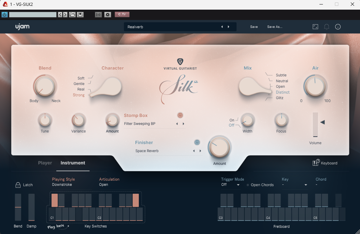360x234 pixels.
Task: Click the Volume slider handle
Action: [323, 122]
